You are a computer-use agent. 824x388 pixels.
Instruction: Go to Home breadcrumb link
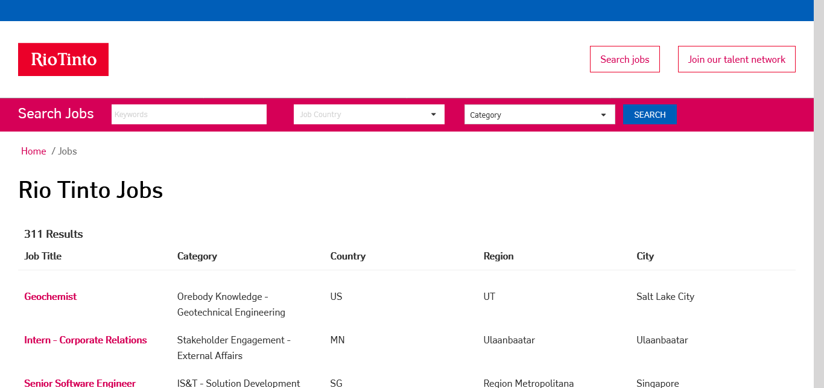[x=33, y=151]
